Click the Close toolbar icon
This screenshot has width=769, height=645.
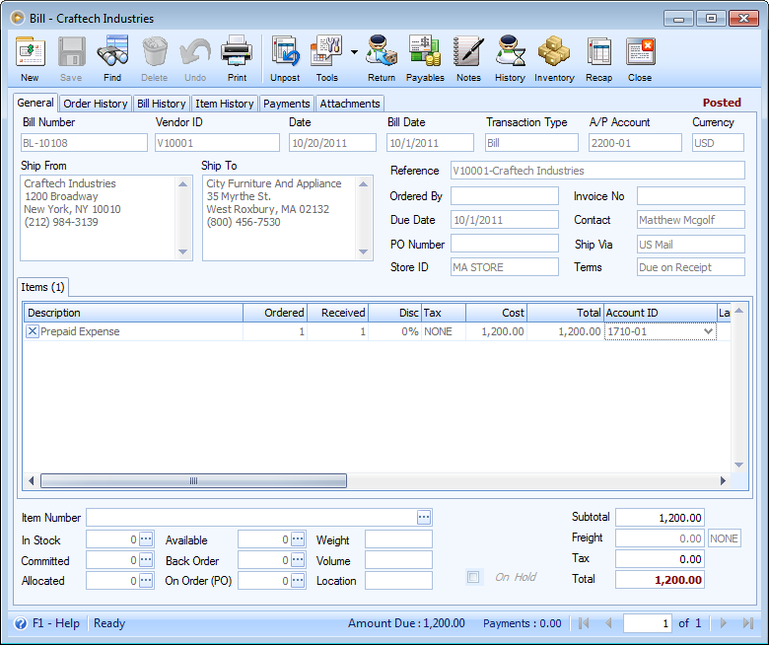640,52
